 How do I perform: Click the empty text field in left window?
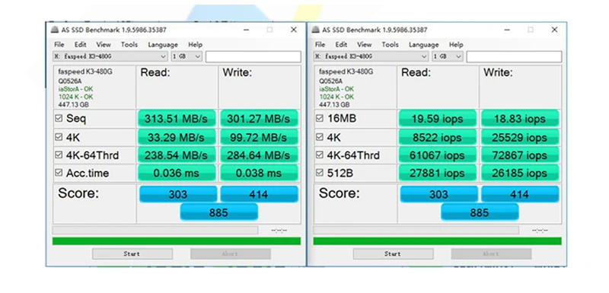pyautogui.click(x=253, y=56)
